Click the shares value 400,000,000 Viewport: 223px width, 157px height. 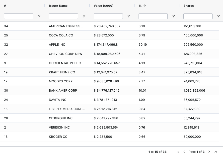[193, 35]
